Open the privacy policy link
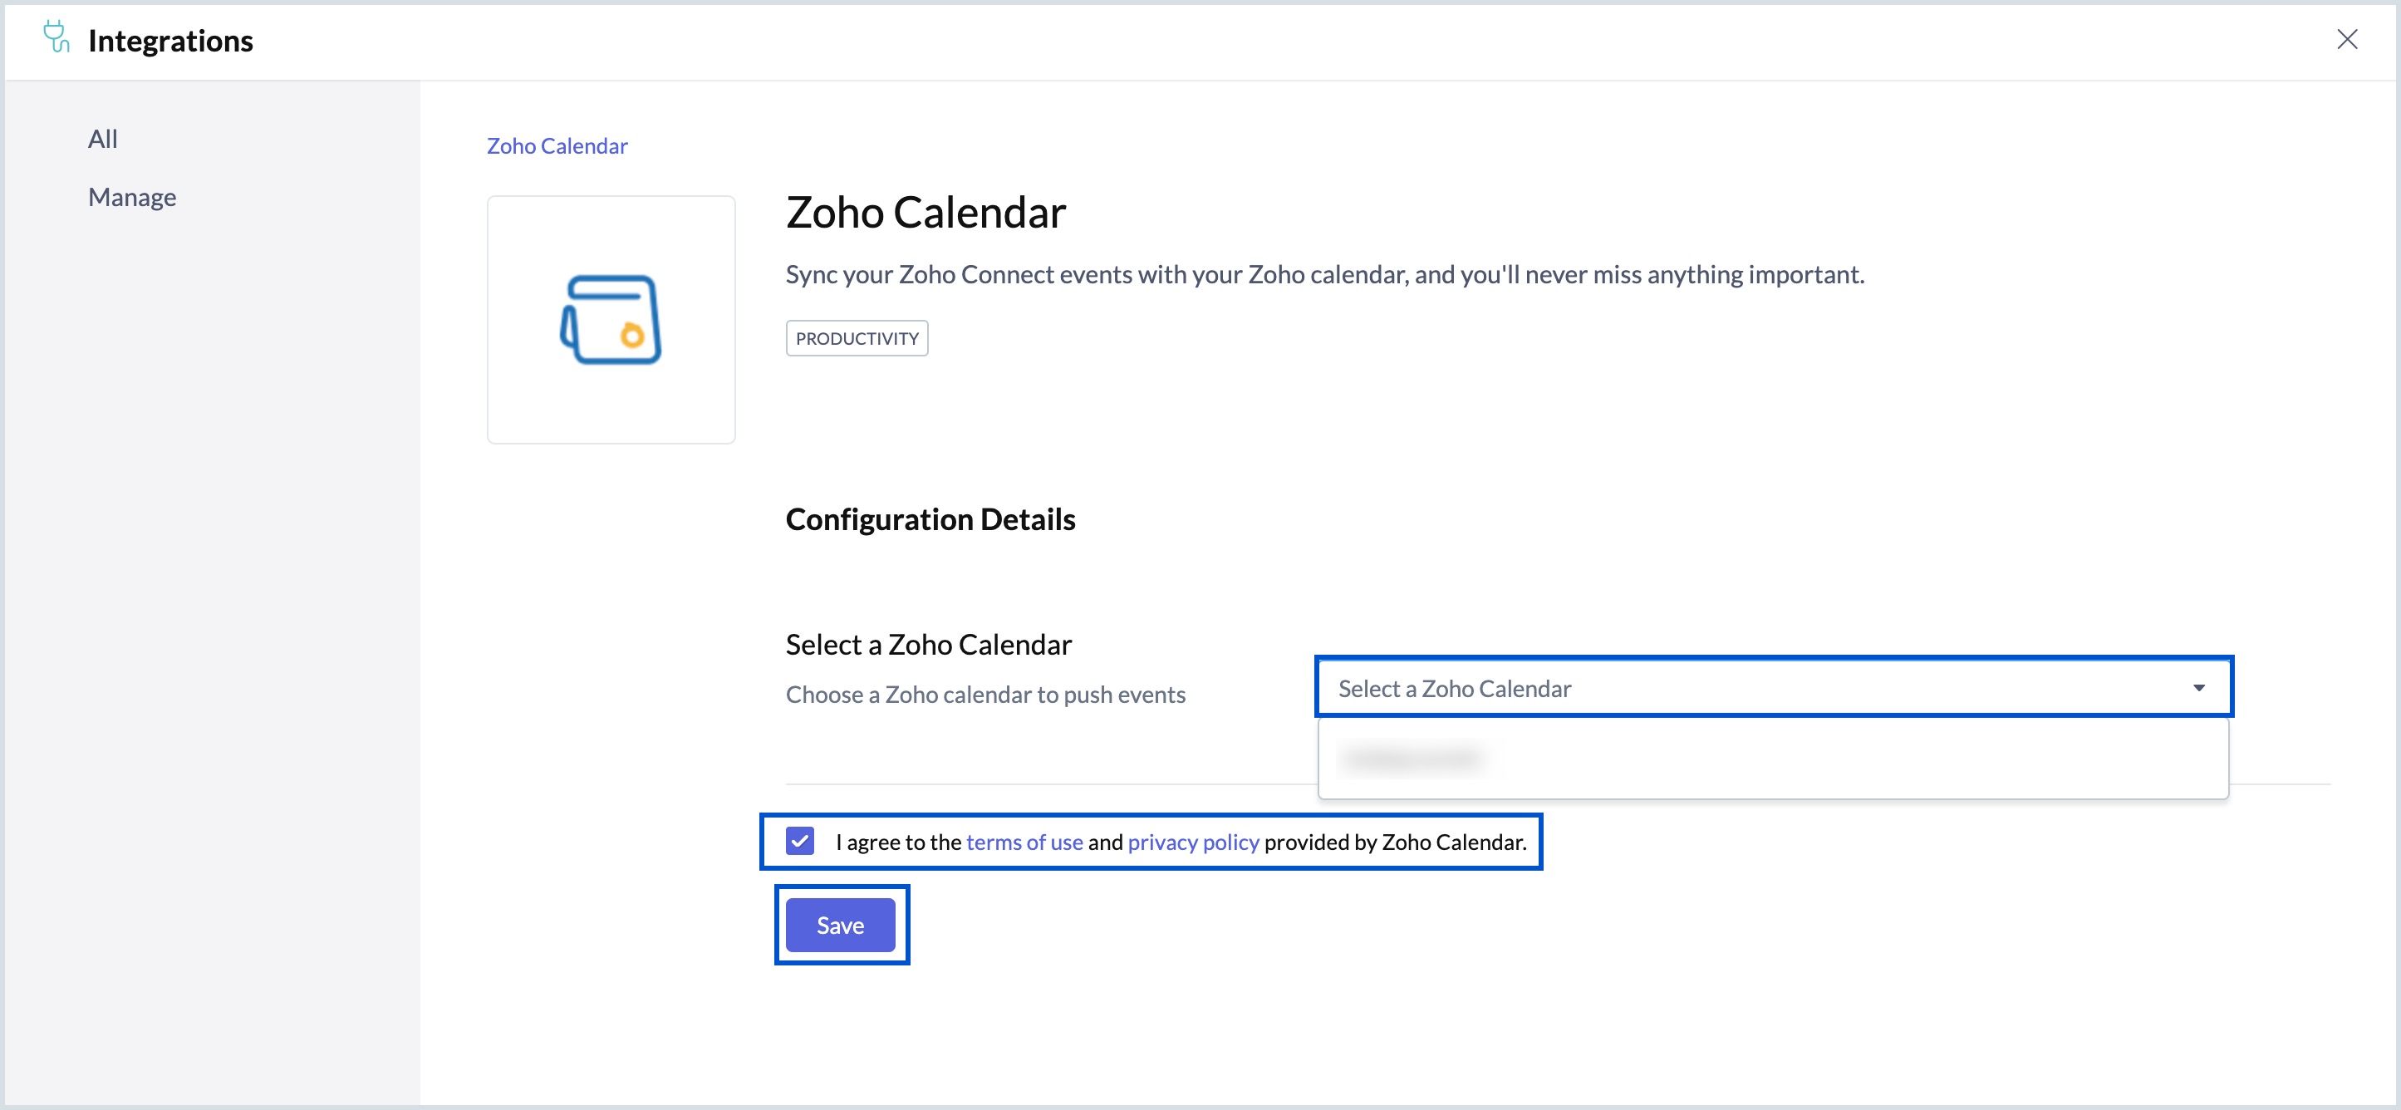 (x=1193, y=841)
